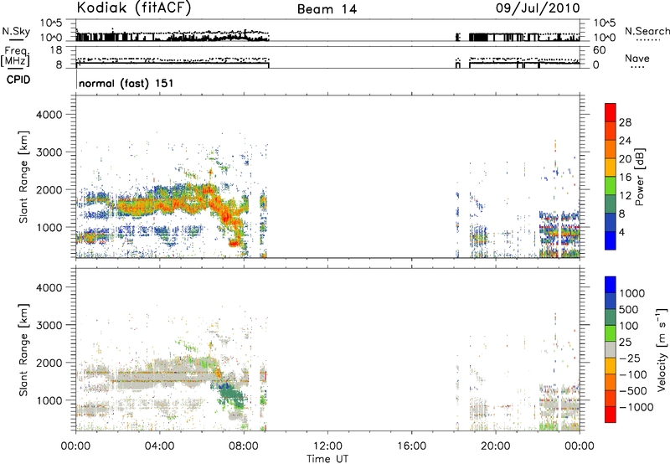The height and width of the screenshot is (464, 670).
Task: Select the "CPID" row label
Action: (18, 80)
